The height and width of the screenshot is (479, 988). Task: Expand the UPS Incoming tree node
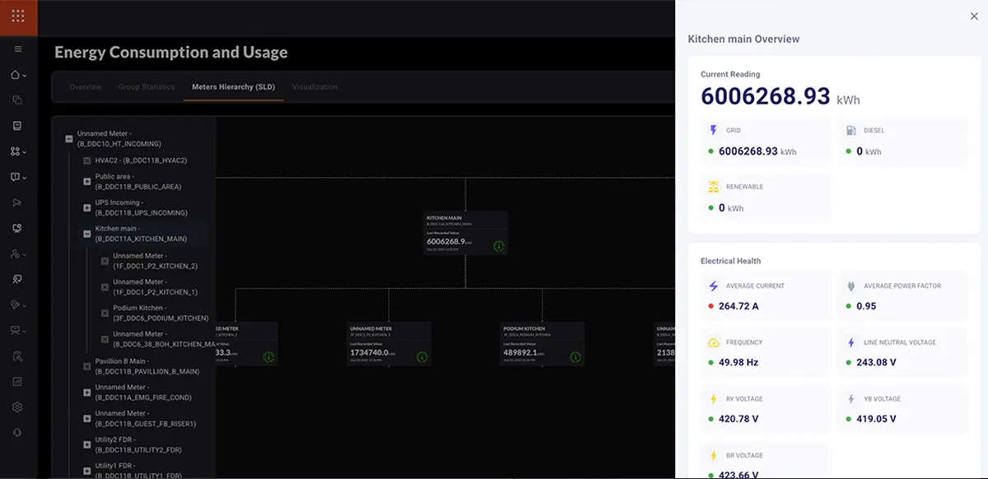click(87, 207)
